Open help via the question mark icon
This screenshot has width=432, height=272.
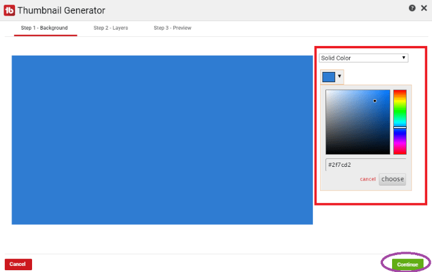[x=412, y=8]
